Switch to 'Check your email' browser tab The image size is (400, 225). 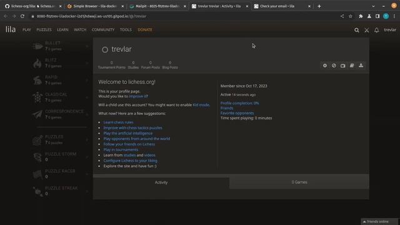282,6
